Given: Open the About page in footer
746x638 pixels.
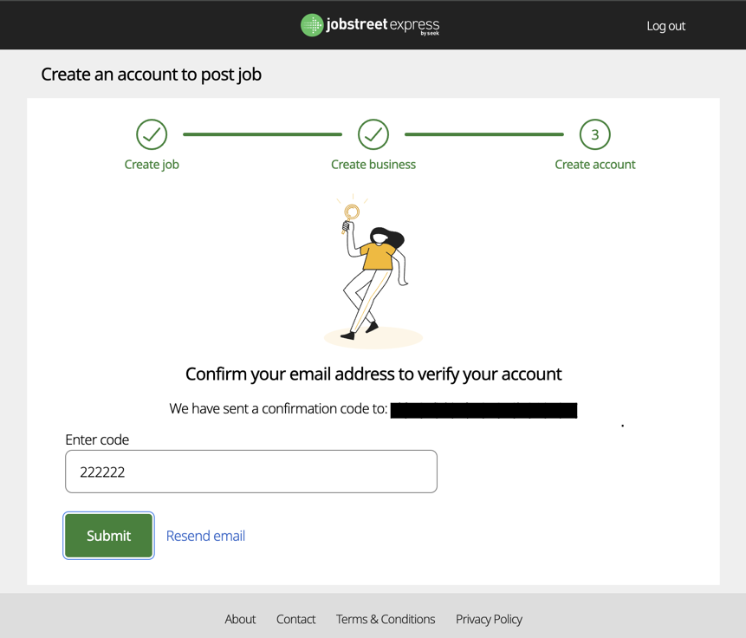Looking at the screenshot, I should (240, 619).
